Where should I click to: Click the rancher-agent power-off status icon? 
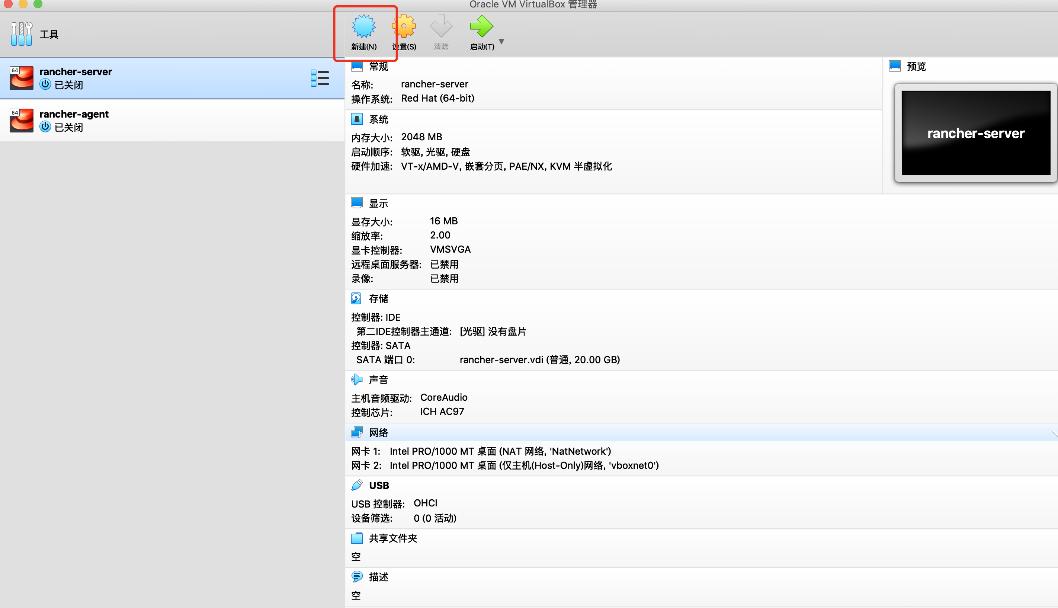tap(45, 127)
